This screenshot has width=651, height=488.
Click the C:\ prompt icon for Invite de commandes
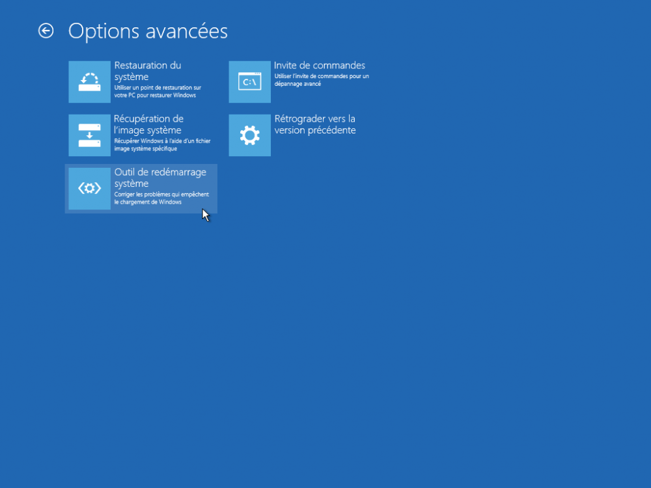point(250,81)
